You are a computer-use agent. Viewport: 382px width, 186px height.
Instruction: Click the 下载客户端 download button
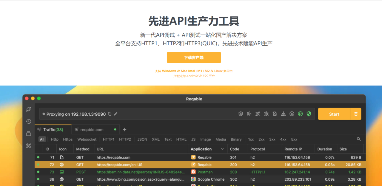194,58
